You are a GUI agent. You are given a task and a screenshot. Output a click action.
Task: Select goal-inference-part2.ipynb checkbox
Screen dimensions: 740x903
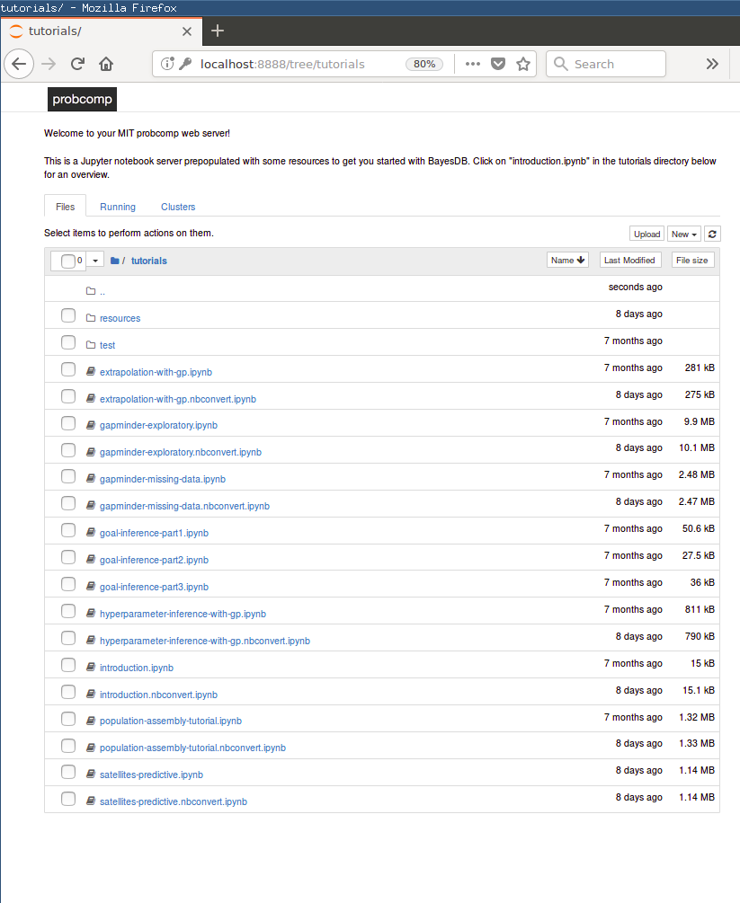pyautogui.click(x=68, y=557)
